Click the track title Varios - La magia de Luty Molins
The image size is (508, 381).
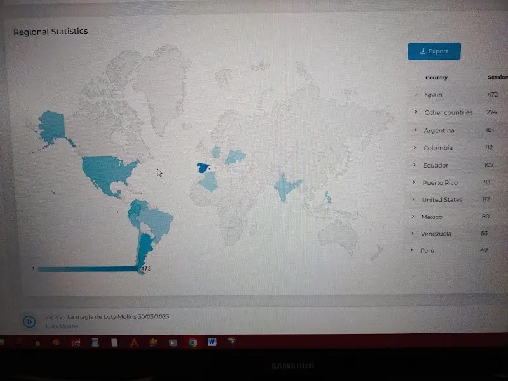point(107,316)
